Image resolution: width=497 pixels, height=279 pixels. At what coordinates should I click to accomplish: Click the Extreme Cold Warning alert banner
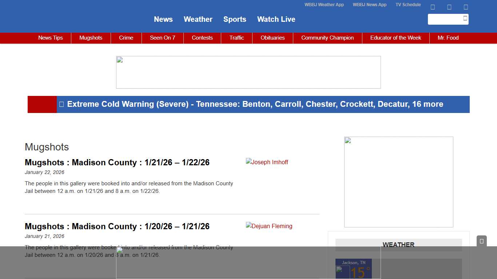click(255, 104)
